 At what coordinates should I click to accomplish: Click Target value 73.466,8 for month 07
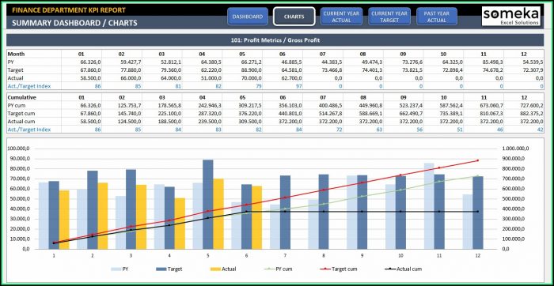tap(332, 70)
